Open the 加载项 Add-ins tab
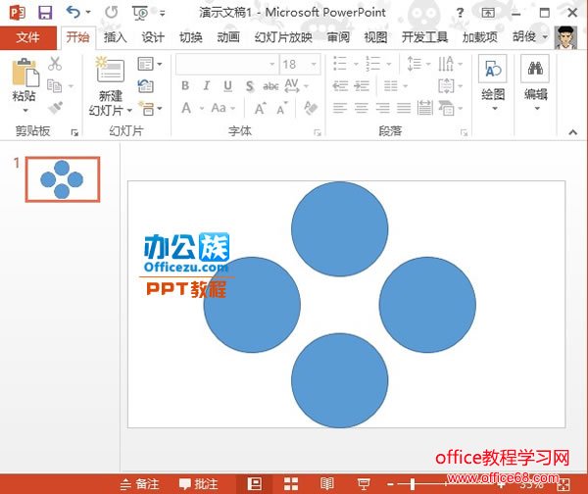This screenshot has height=494, width=588. 479,37
